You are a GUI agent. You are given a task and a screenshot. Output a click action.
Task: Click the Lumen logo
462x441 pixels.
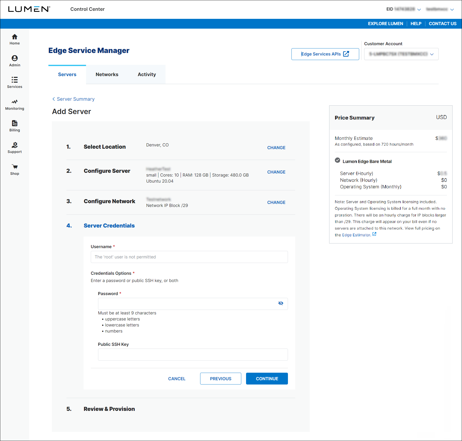coord(29,9)
